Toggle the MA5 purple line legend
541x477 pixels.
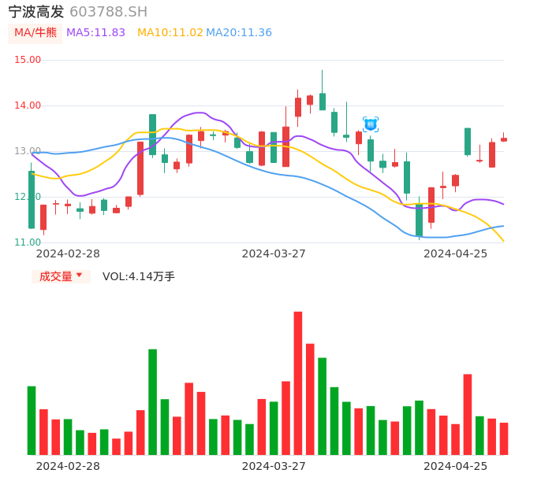pyautogui.click(x=96, y=33)
